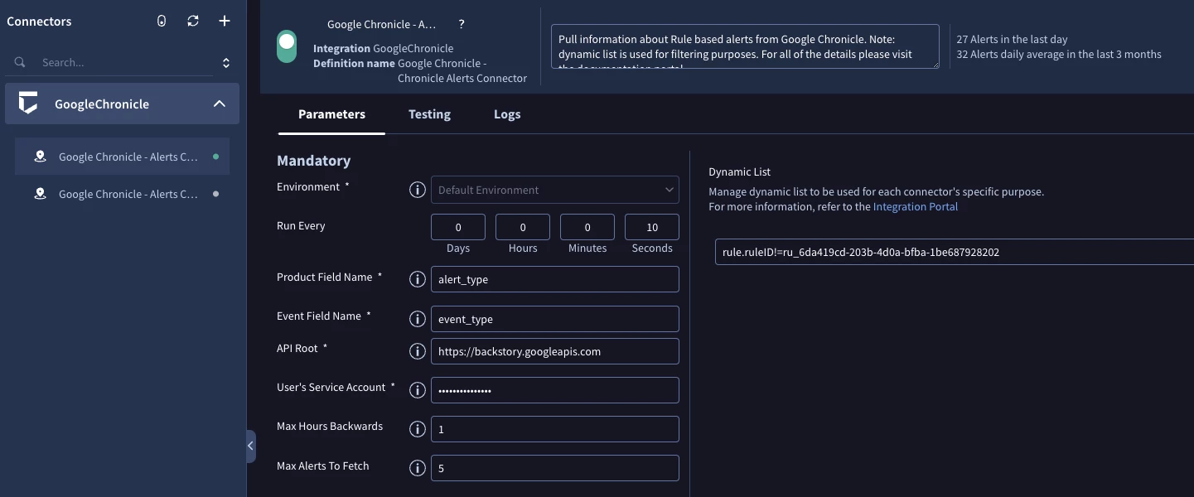The image size is (1194, 497).
Task: Switch to the Testing tab
Action: [429, 114]
